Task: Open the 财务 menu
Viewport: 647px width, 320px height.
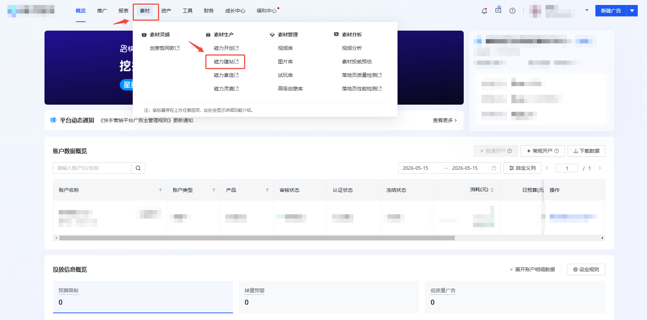Action: 209,11
